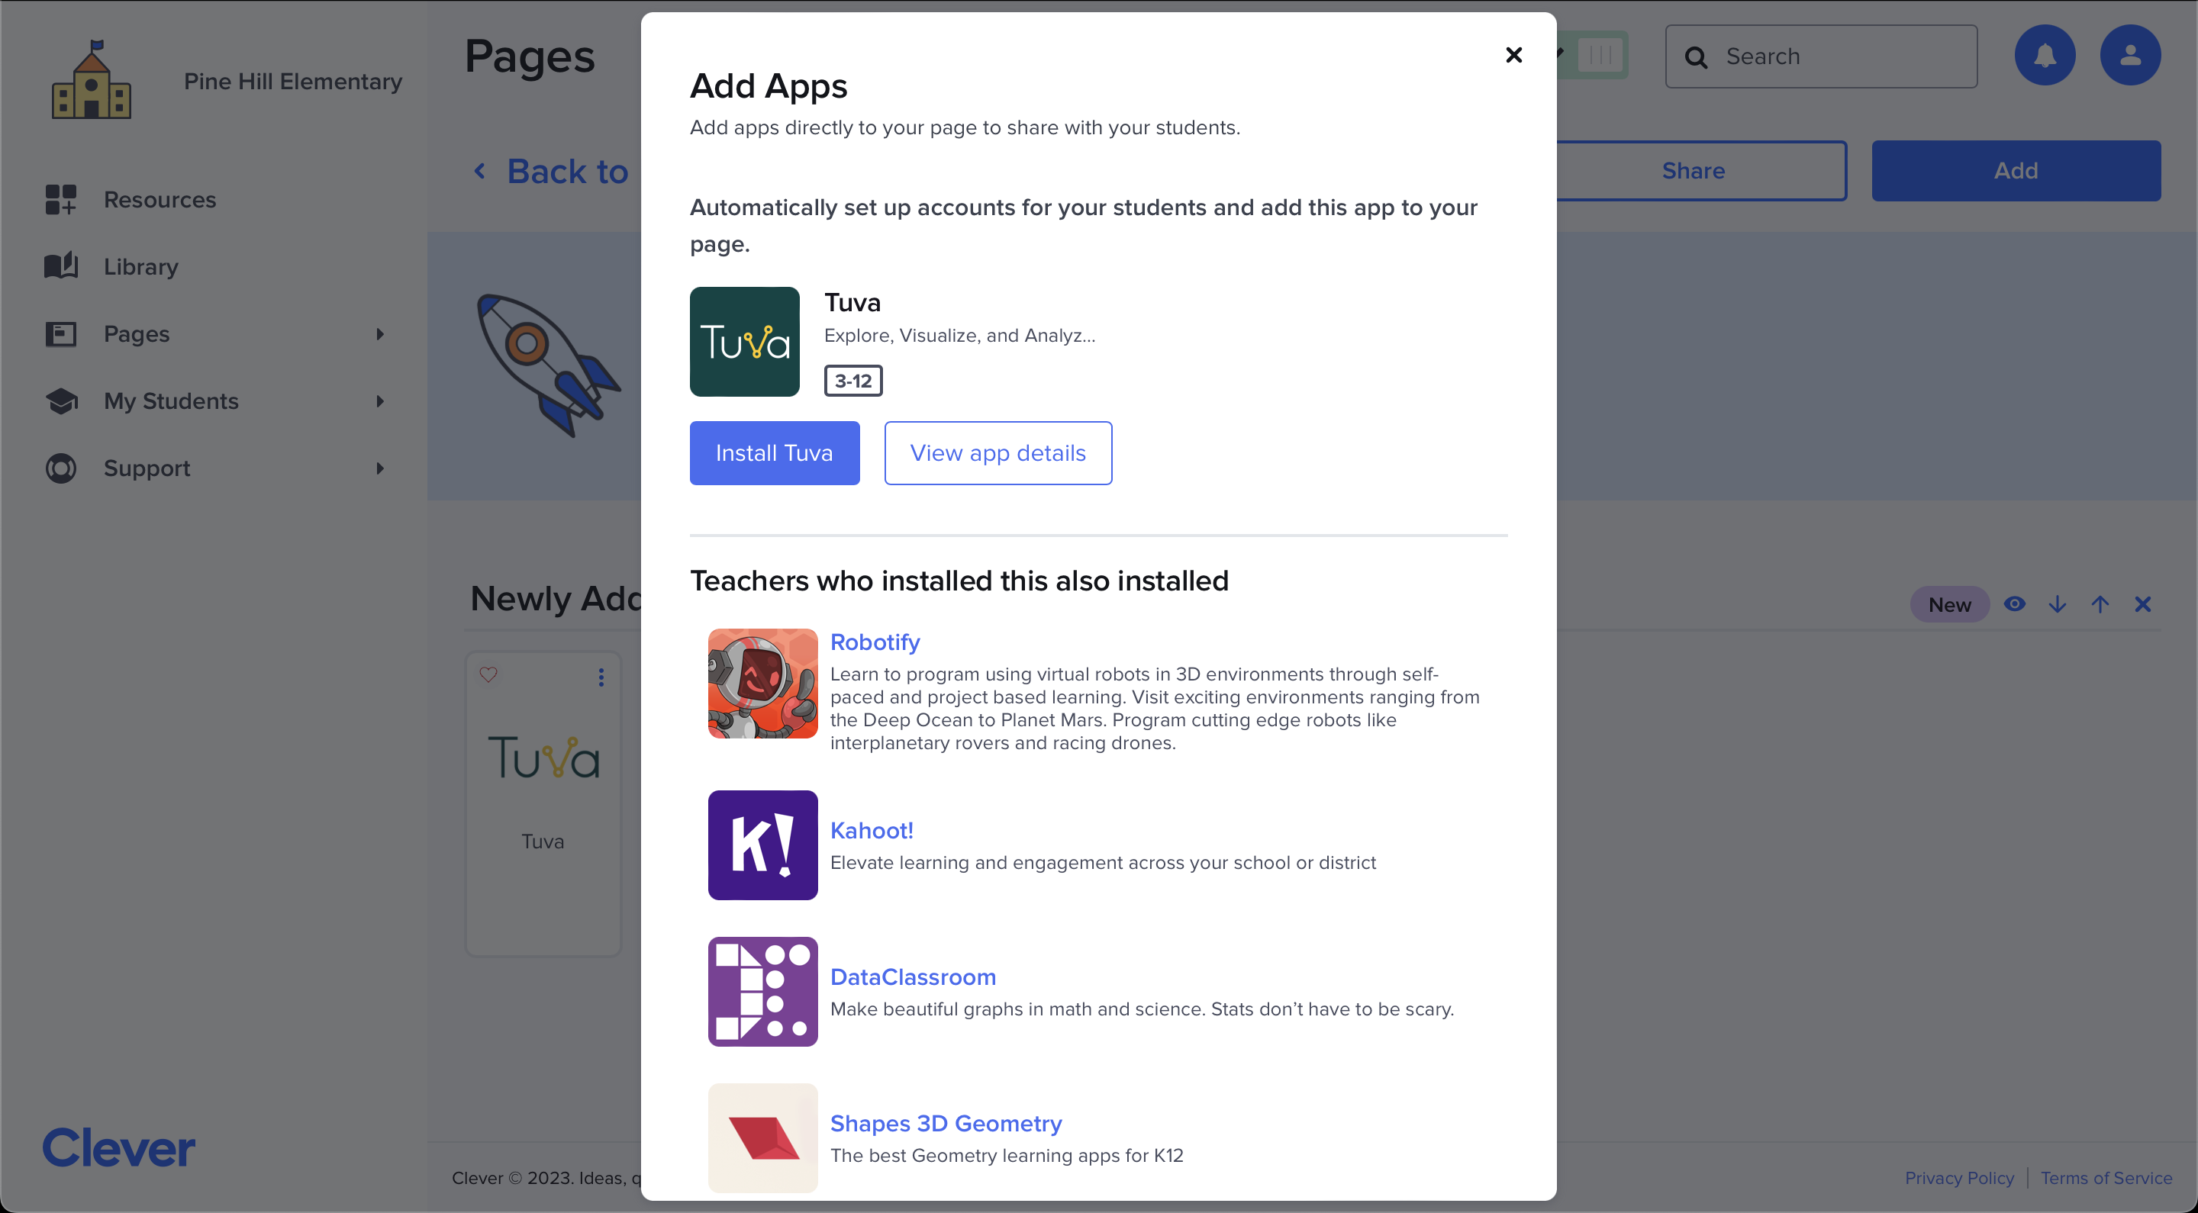Click the Resources grid icon
This screenshot has width=2198, height=1213.
pos(60,200)
